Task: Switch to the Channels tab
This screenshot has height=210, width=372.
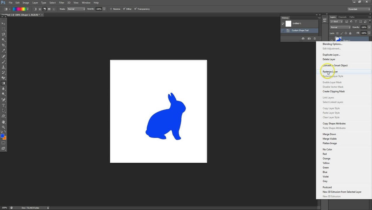Action: 342,17
